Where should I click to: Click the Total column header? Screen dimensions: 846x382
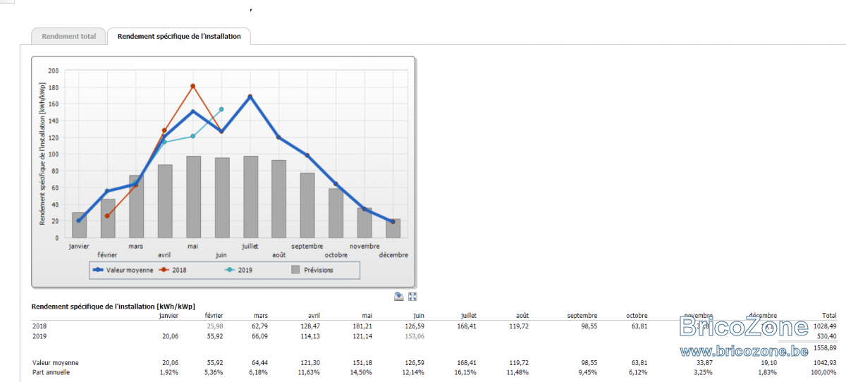828,316
